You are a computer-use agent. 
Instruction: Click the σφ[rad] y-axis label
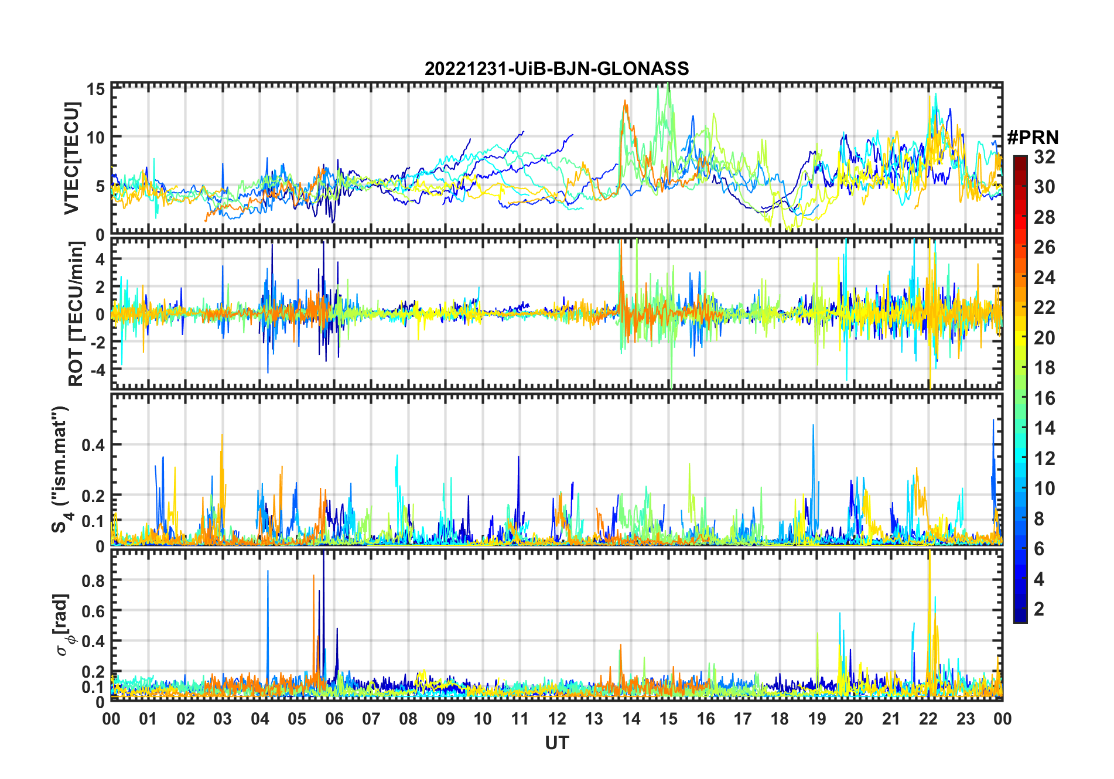[x=63, y=625]
